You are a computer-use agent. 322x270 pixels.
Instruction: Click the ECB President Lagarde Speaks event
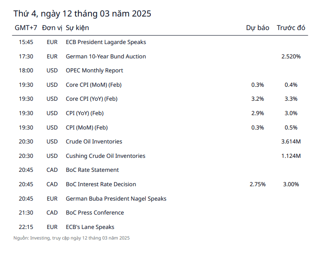[105, 42]
